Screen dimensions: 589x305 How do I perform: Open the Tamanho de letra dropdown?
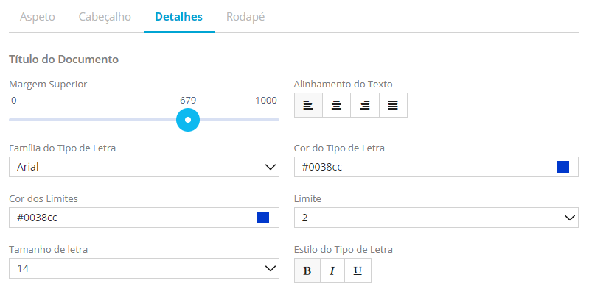click(x=144, y=269)
